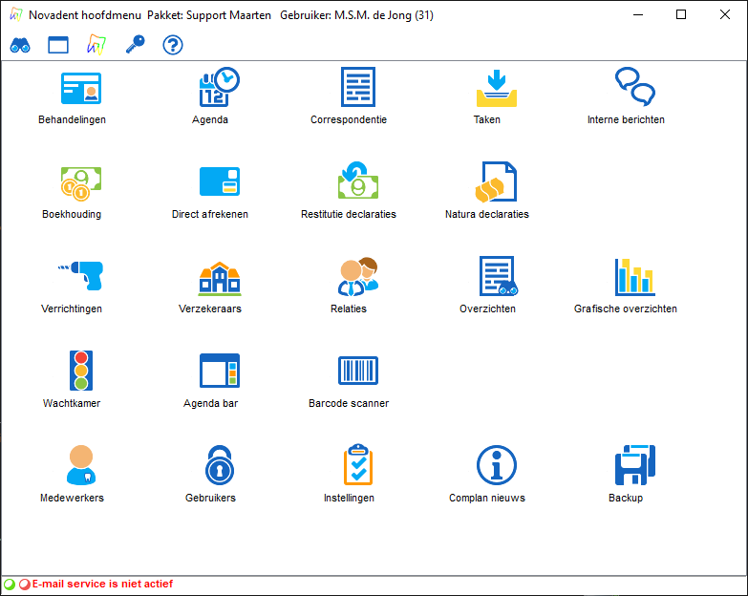Open Instellingen clipboard icon
Viewport: 748px width, 596px height.
click(x=358, y=464)
